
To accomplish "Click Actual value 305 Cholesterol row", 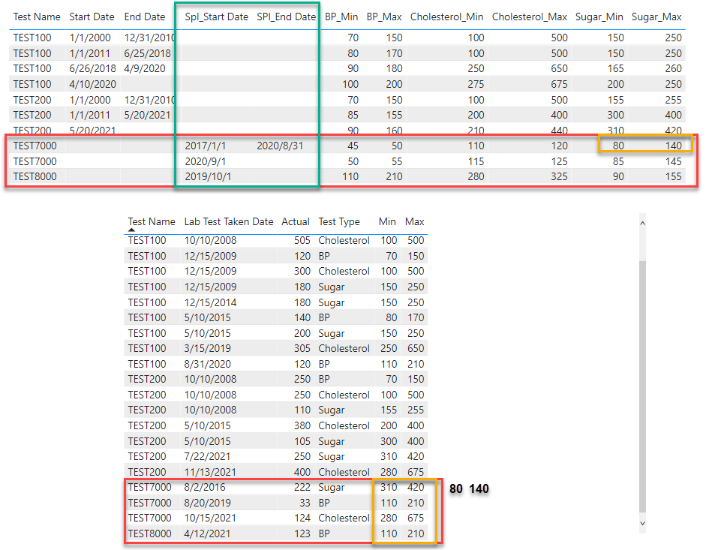I will [x=302, y=349].
